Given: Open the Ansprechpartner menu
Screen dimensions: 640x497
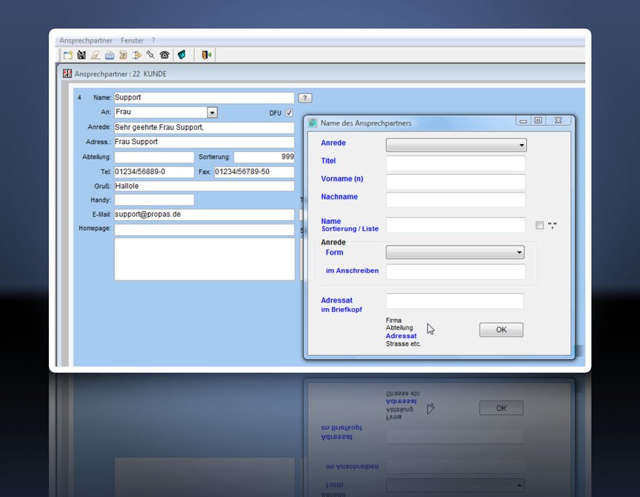Looking at the screenshot, I should (x=86, y=40).
